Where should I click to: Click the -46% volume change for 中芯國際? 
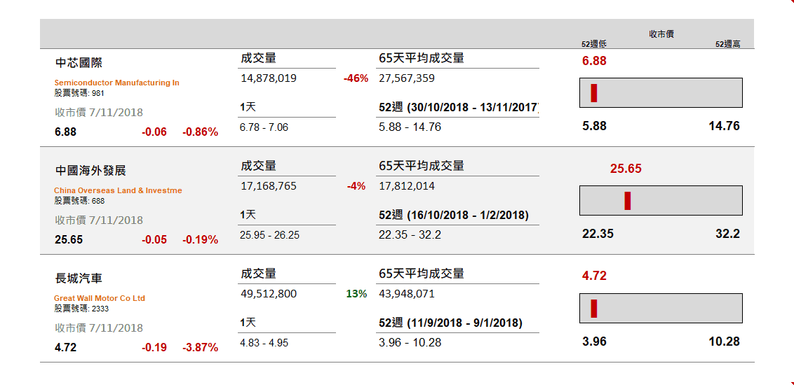point(356,78)
